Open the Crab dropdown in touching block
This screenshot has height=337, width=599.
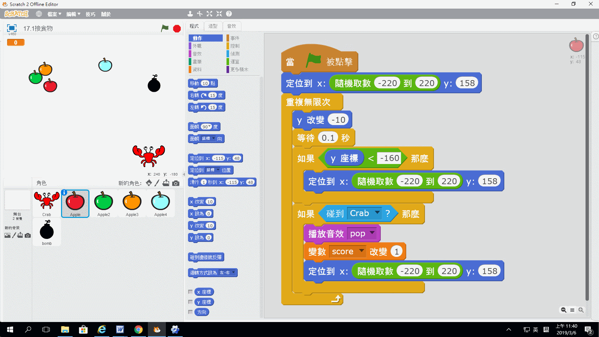coord(377,213)
